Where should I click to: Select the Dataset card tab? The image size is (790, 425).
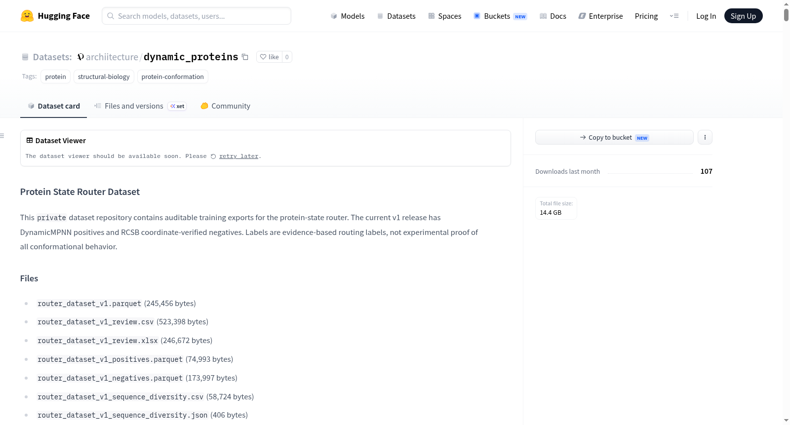(53, 106)
